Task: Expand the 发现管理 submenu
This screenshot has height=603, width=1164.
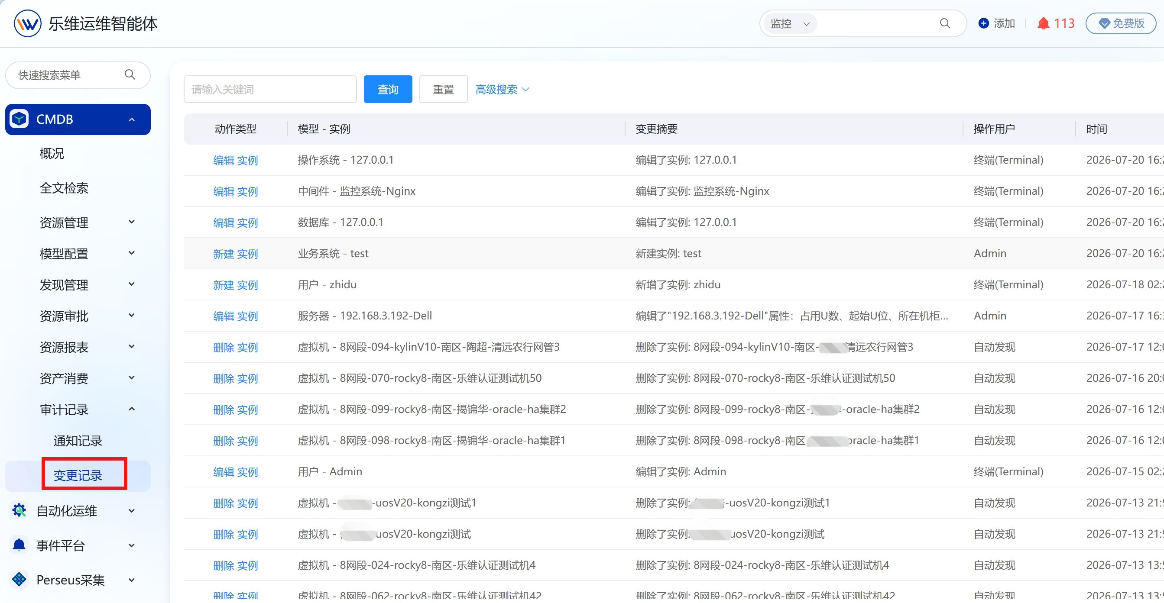Action: click(x=132, y=284)
